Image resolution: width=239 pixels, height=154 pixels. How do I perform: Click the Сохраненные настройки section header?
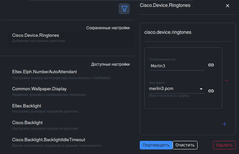tap(108, 28)
